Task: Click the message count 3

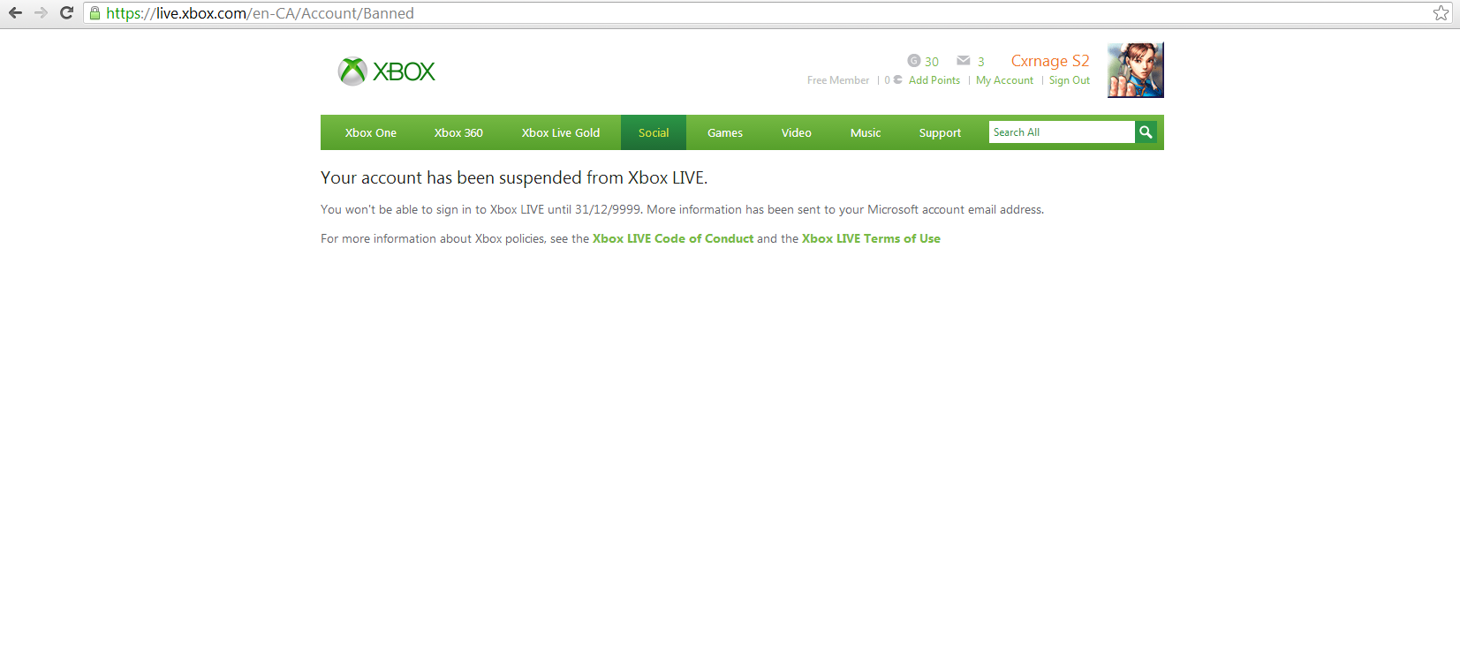Action: [980, 62]
